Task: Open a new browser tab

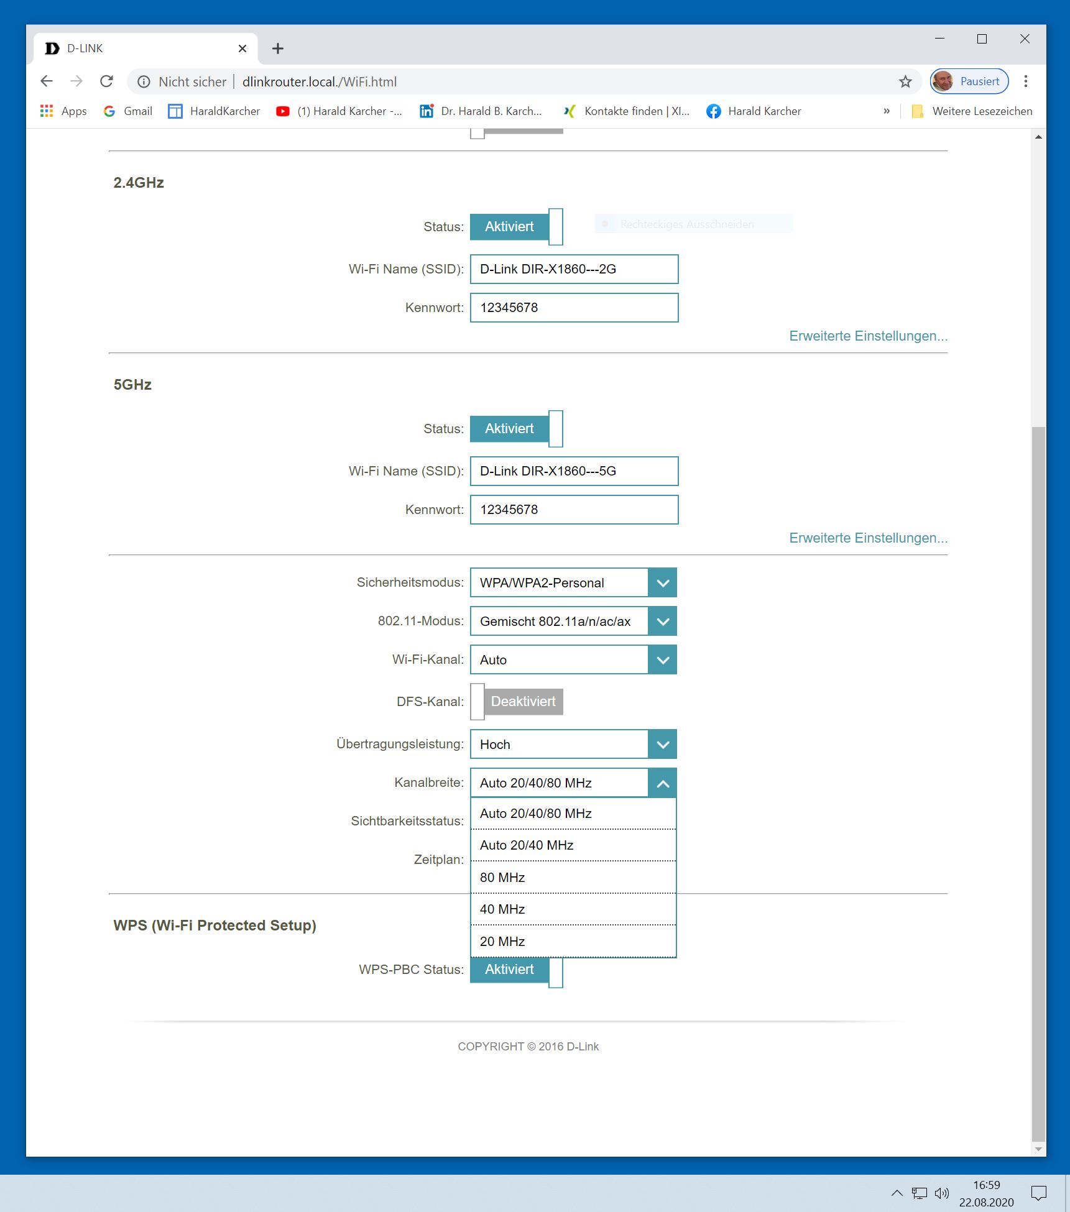Action: pyautogui.click(x=278, y=48)
